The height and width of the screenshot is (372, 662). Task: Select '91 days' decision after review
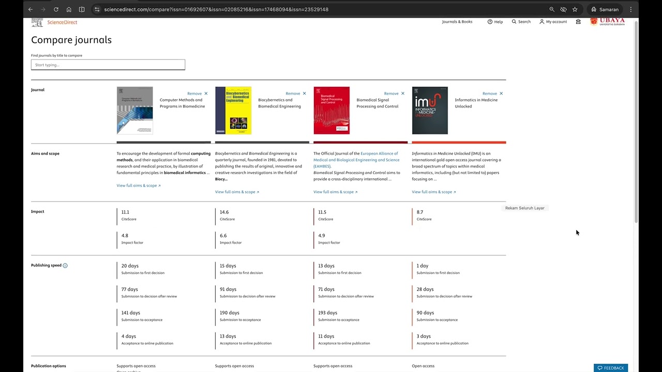(228, 289)
